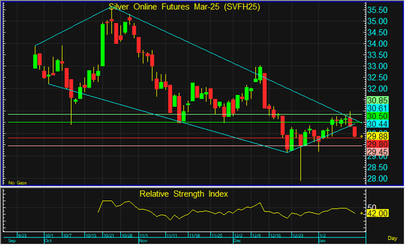Viewport: 405px width, 245px height.
Task: Click the Silver Online Futures Mar-25 title
Action: pyautogui.click(x=185, y=6)
